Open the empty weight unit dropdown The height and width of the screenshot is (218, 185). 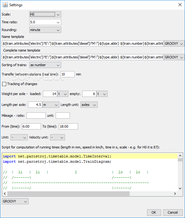tap(102, 94)
